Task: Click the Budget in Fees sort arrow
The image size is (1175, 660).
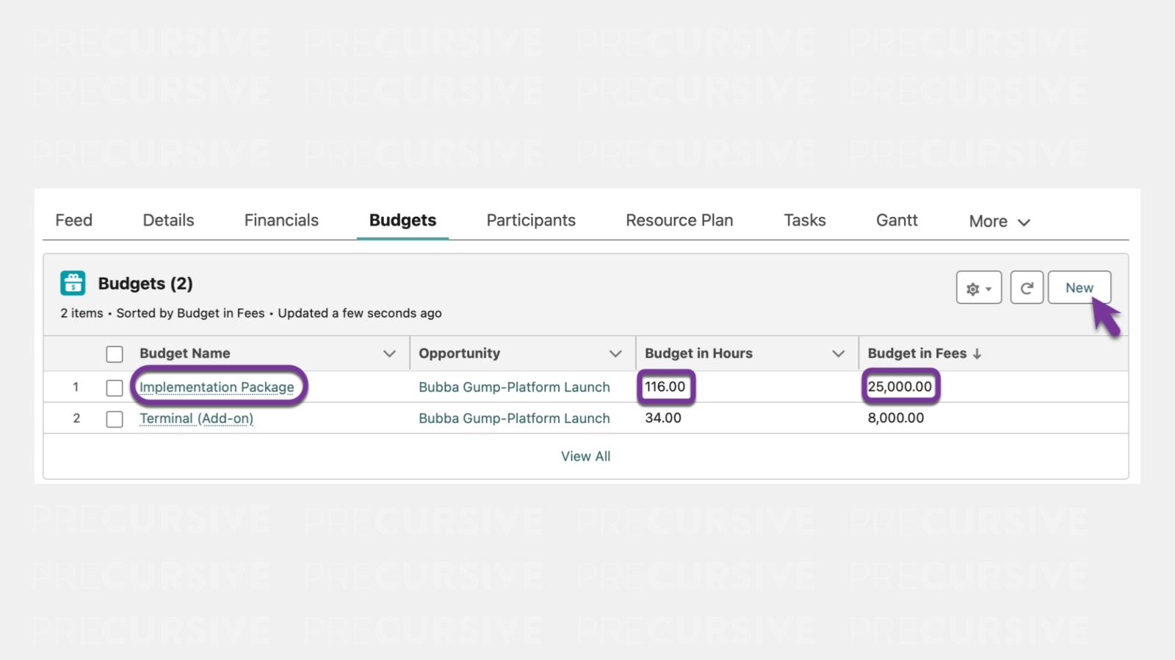Action: (977, 354)
